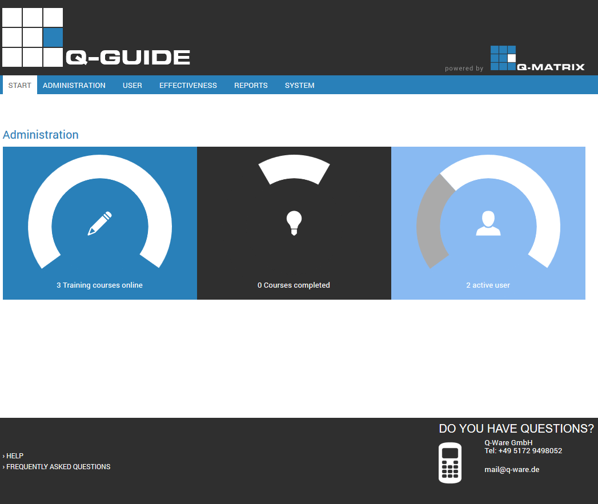
Task: Click the 0 Courses completed tile
Action: pos(294,285)
